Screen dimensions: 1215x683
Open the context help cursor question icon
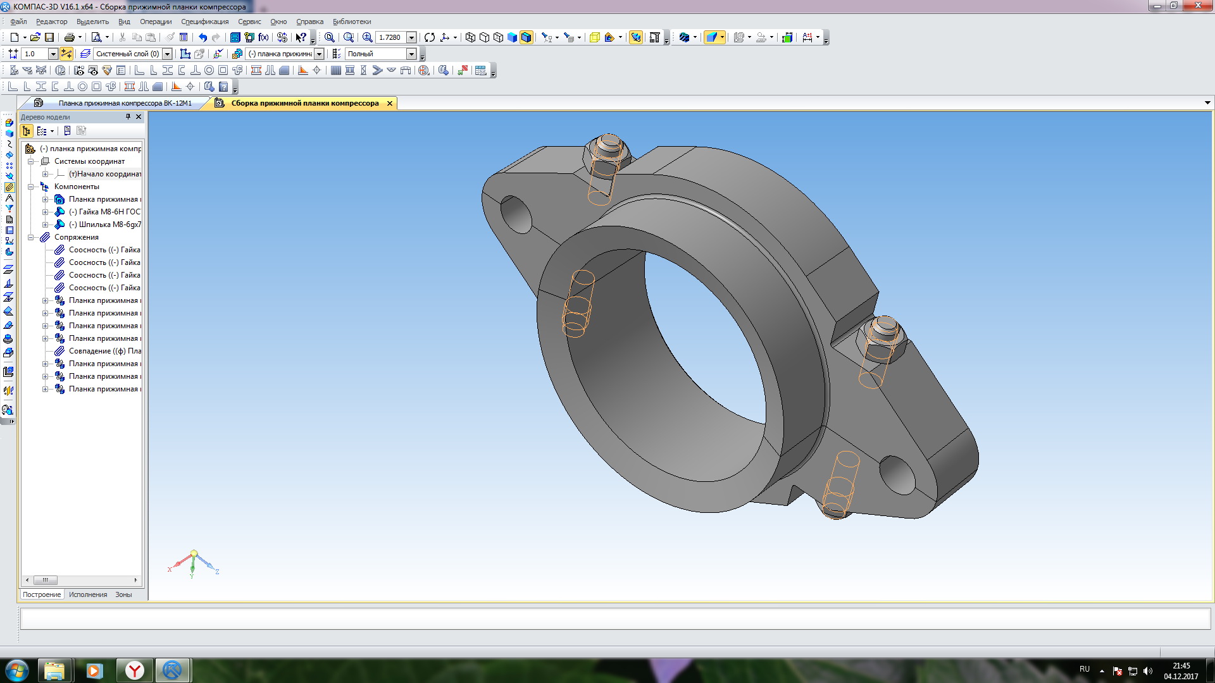pos(301,37)
